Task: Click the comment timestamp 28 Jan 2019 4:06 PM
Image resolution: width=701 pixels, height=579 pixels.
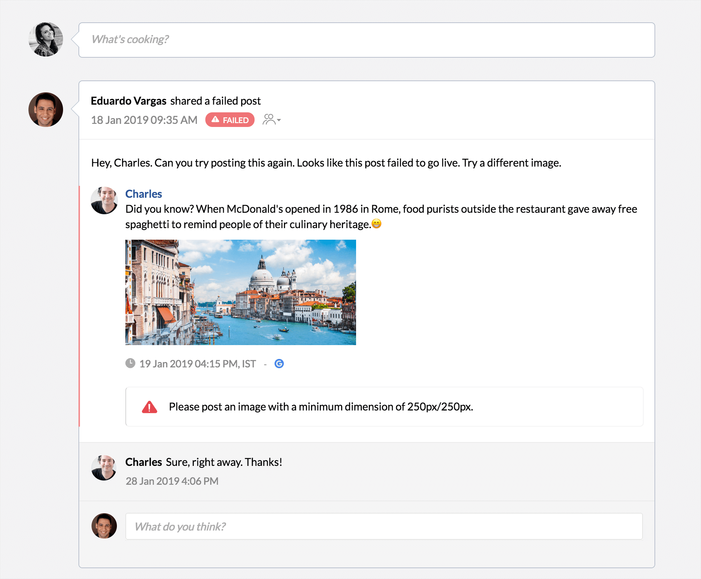Action: 172,481
